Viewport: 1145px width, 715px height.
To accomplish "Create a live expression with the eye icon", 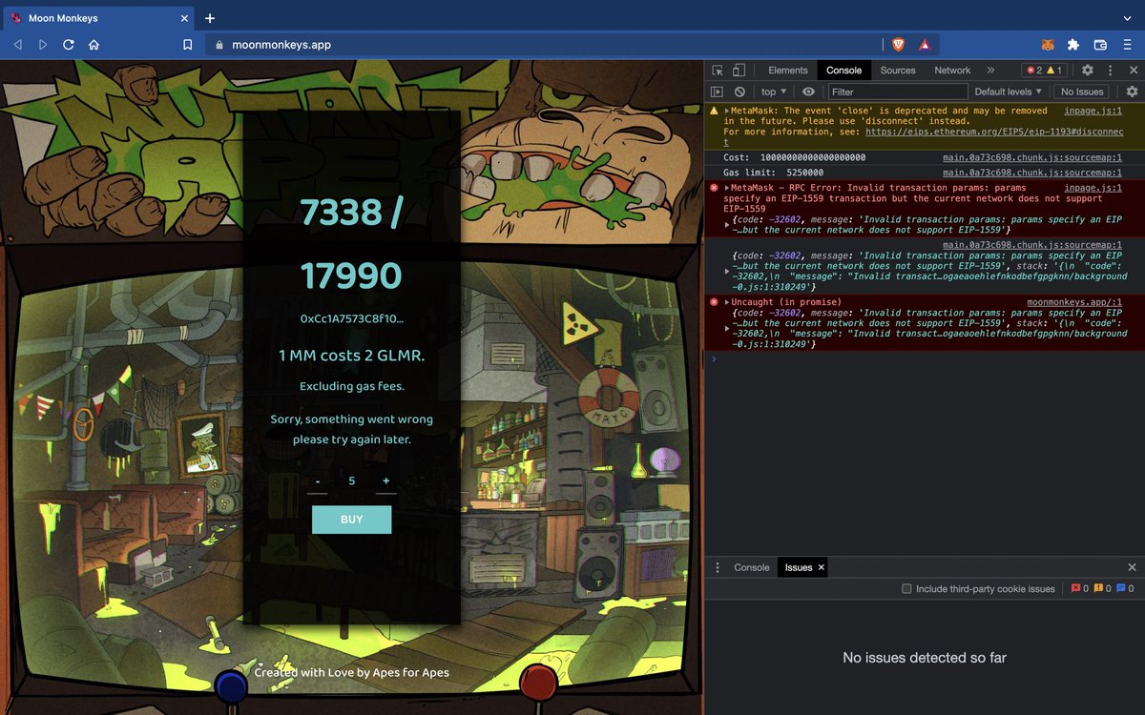I will [x=809, y=92].
